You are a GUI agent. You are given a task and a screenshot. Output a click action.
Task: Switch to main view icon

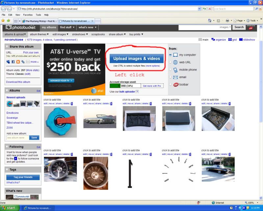tap(200, 40)
